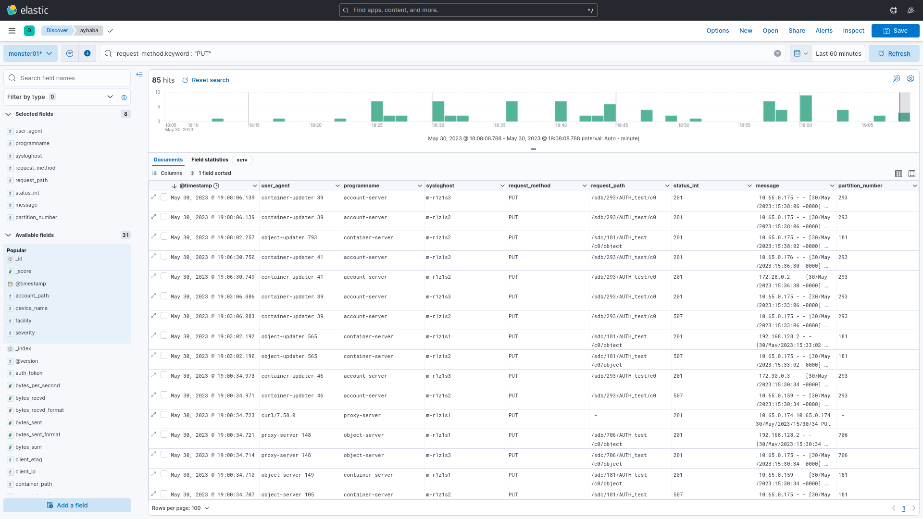Image resolution: width=923 pixels, height=519 pixels.
Task: Click the tallest histogram bar near 19:00
Action: pyautogui.click(x=806, y=108)
